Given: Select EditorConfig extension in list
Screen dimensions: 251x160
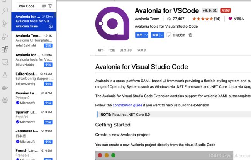Looking at the screenshot, I should click(34, 79).
